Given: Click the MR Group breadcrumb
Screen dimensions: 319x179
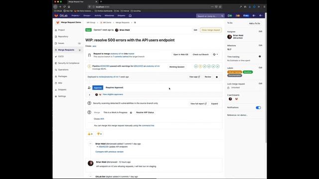Looking at the screenshot, I should pyautogui.click(x=91, y=22).
